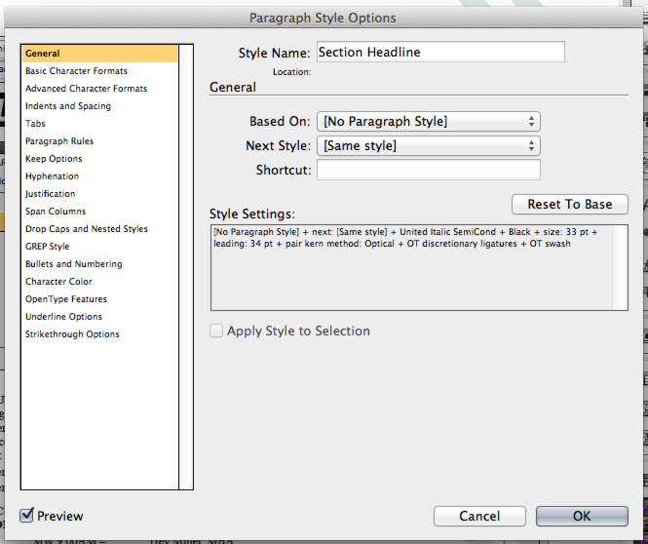648x544 pixels.
Task: Select Underline Options category
Action: click(x=99, y=317)
